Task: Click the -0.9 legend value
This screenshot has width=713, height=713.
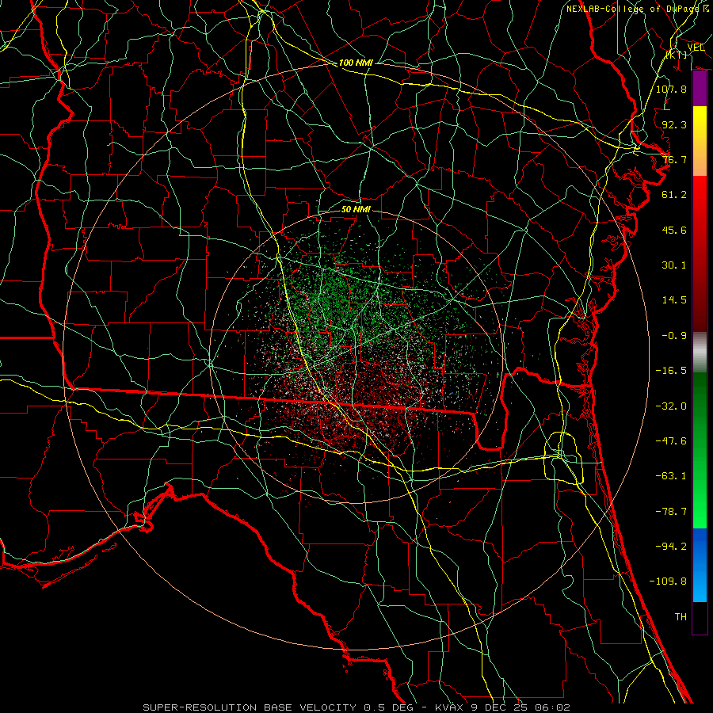Action: 674,336
